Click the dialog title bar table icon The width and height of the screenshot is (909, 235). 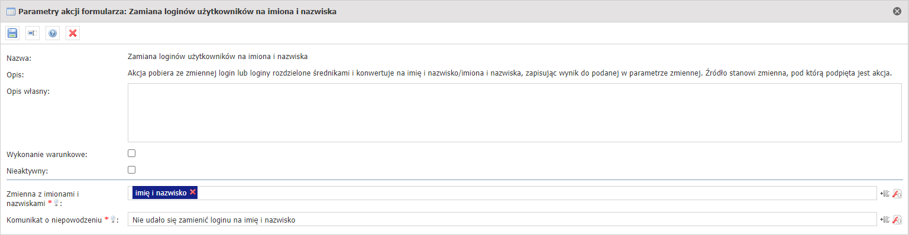click(x=11, y=11)
